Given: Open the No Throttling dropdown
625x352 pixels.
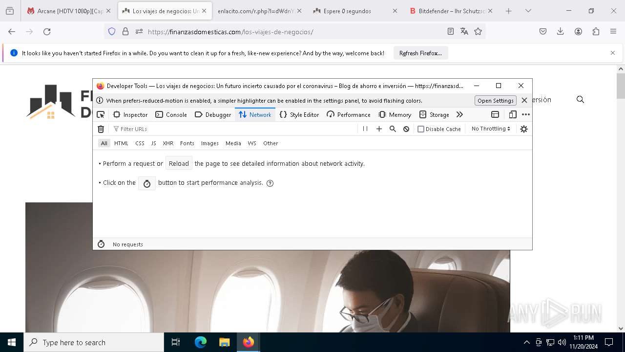Looking at the screenshot, I should (x=491, y=129).
